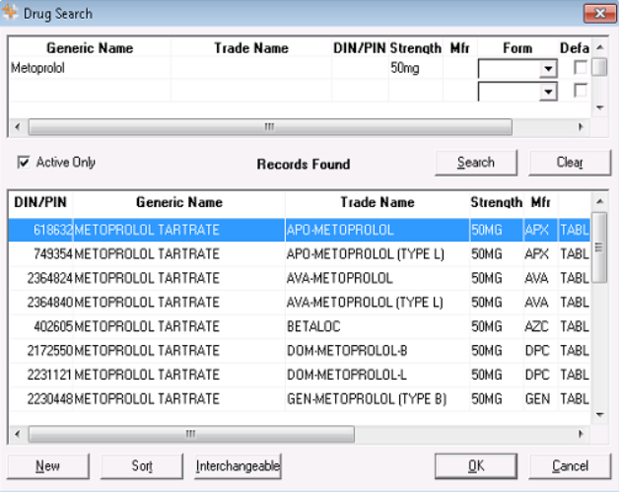Click the criteria grid scroll down arrow
619x492 pixels.
[600, 107]
